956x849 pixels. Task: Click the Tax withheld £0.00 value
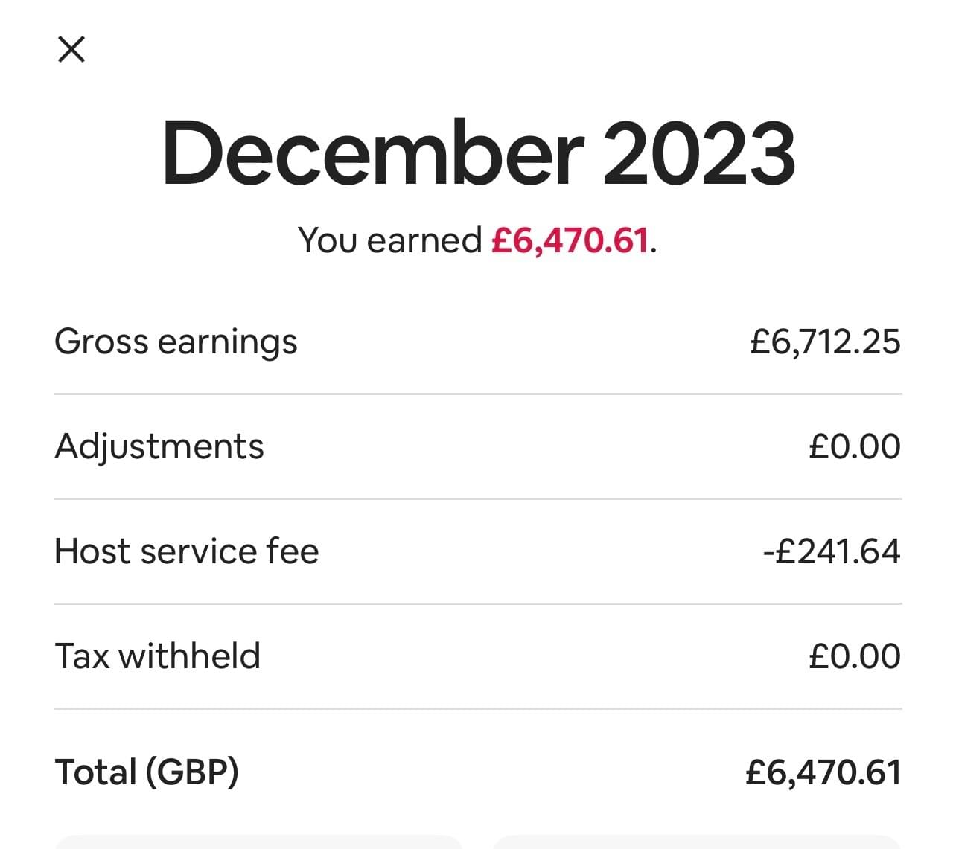[855, 656]
